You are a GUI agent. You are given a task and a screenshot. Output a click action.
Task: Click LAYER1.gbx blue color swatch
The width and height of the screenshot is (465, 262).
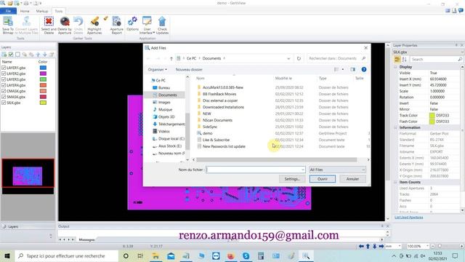point(44,68)
